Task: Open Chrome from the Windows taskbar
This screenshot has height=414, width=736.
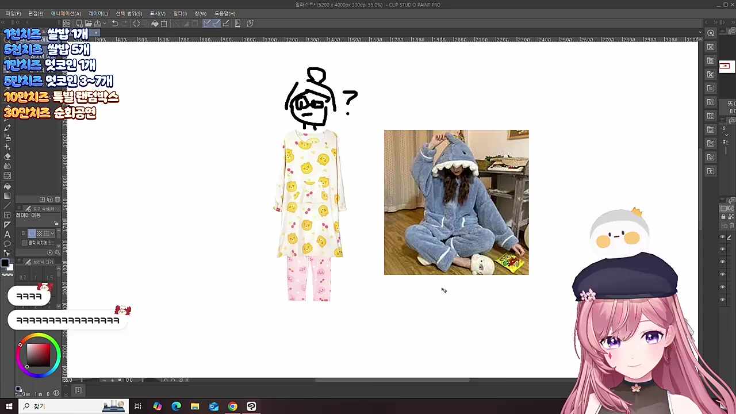Action: [x=232, y=407]
